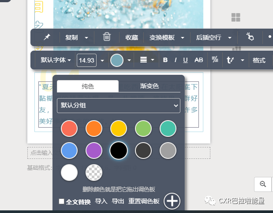Screen dimensions: 273x213
Task: Select the teal color swatch
Action: coord(168,129)
